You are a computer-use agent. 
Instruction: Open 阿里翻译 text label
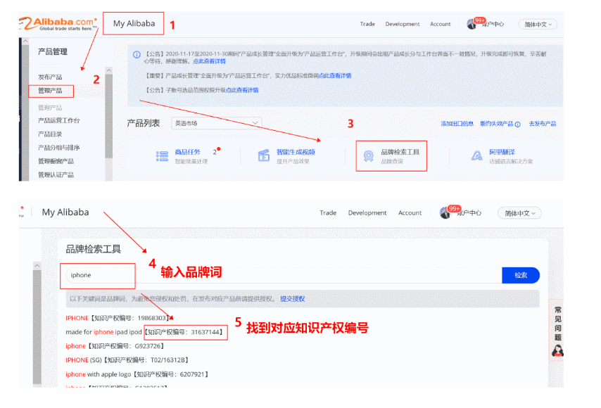(x=502, y=152)
